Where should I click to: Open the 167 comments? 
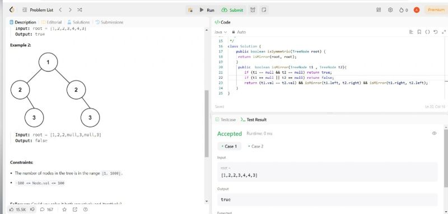47,210
